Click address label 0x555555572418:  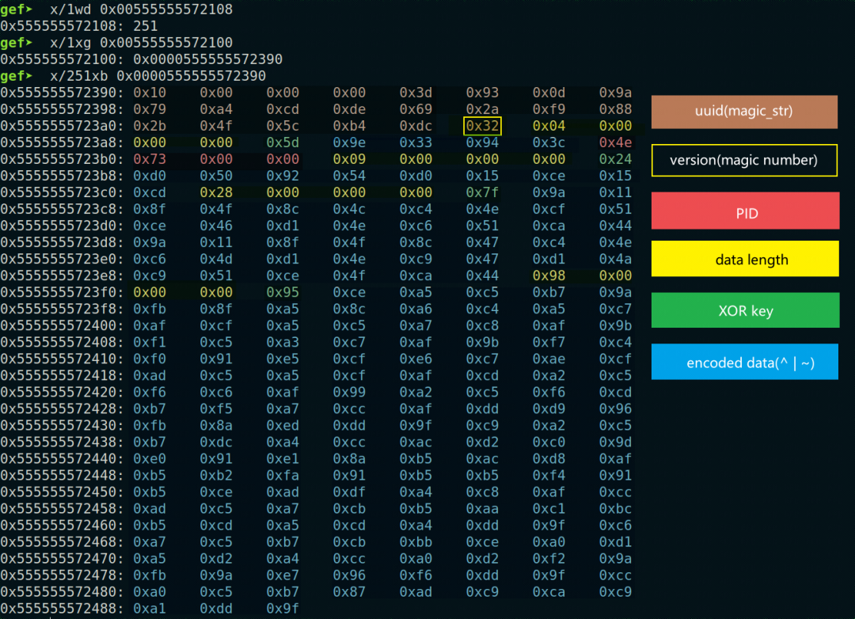point(63,375)
